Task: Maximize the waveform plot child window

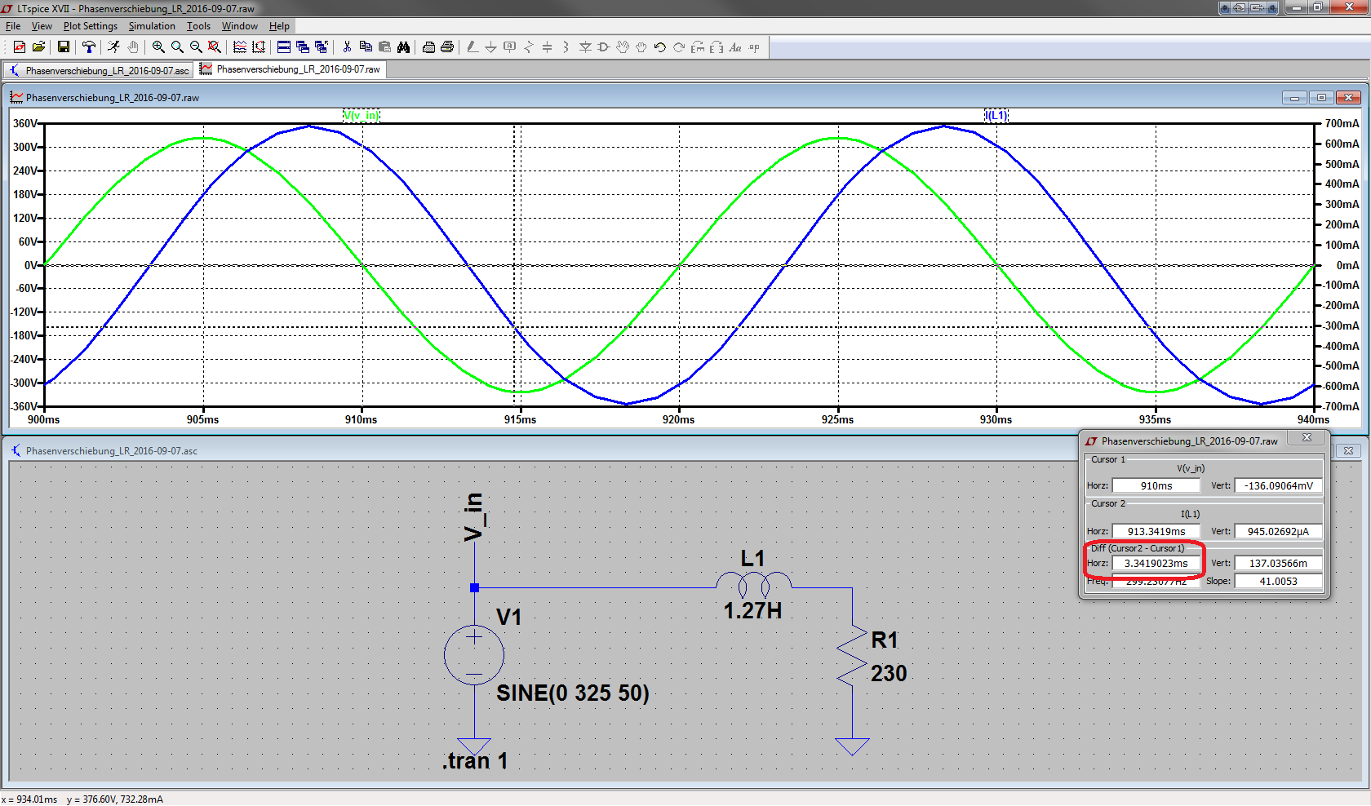Action: coord(1321,97)
